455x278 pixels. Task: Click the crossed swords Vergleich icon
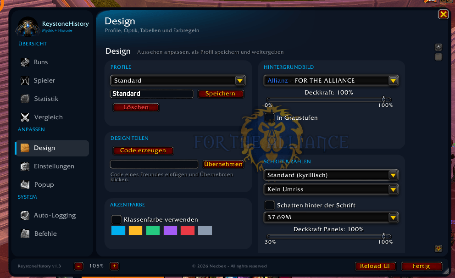pyautogui.click(x=25, y=117)
